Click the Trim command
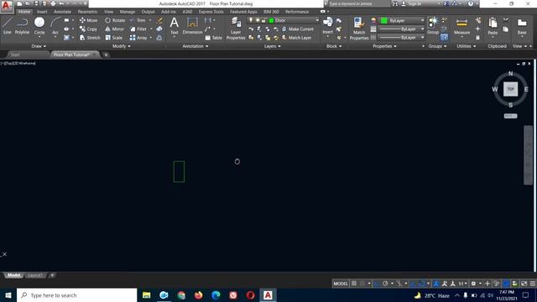537x302 pixels. [x=138, y=20]
